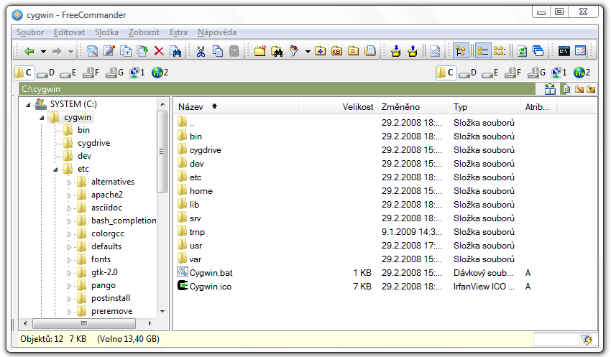The height and width of the screenshot is (357, 611).
Task: Click the swap panels icon on the path bar
Action: [x=550, y=89]
